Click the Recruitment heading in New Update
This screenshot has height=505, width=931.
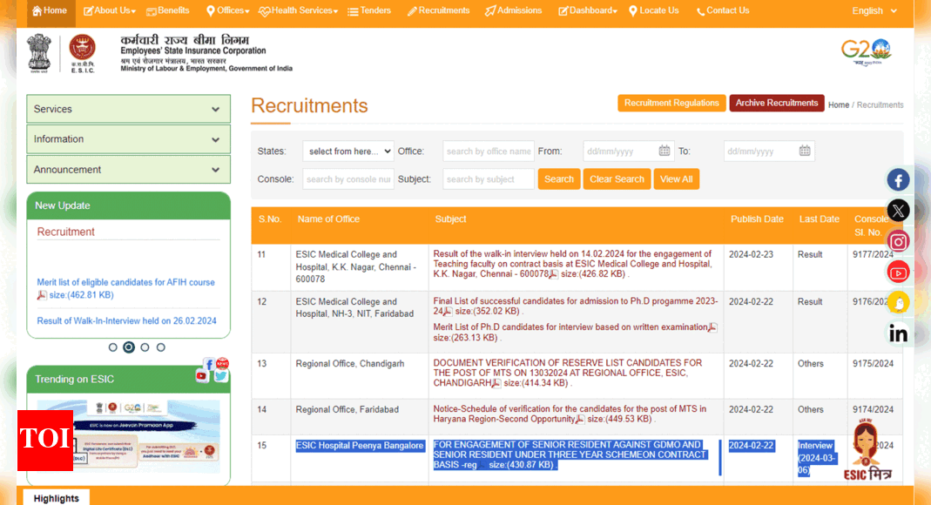[x=66, y=232]
